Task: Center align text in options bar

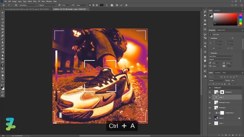Action: click(93, 5)
